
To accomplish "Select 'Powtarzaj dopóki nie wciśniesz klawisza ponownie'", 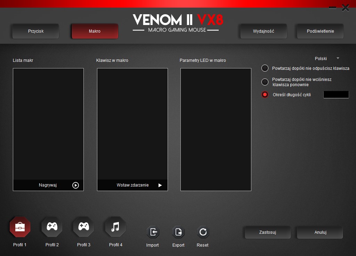I will 265,82.
